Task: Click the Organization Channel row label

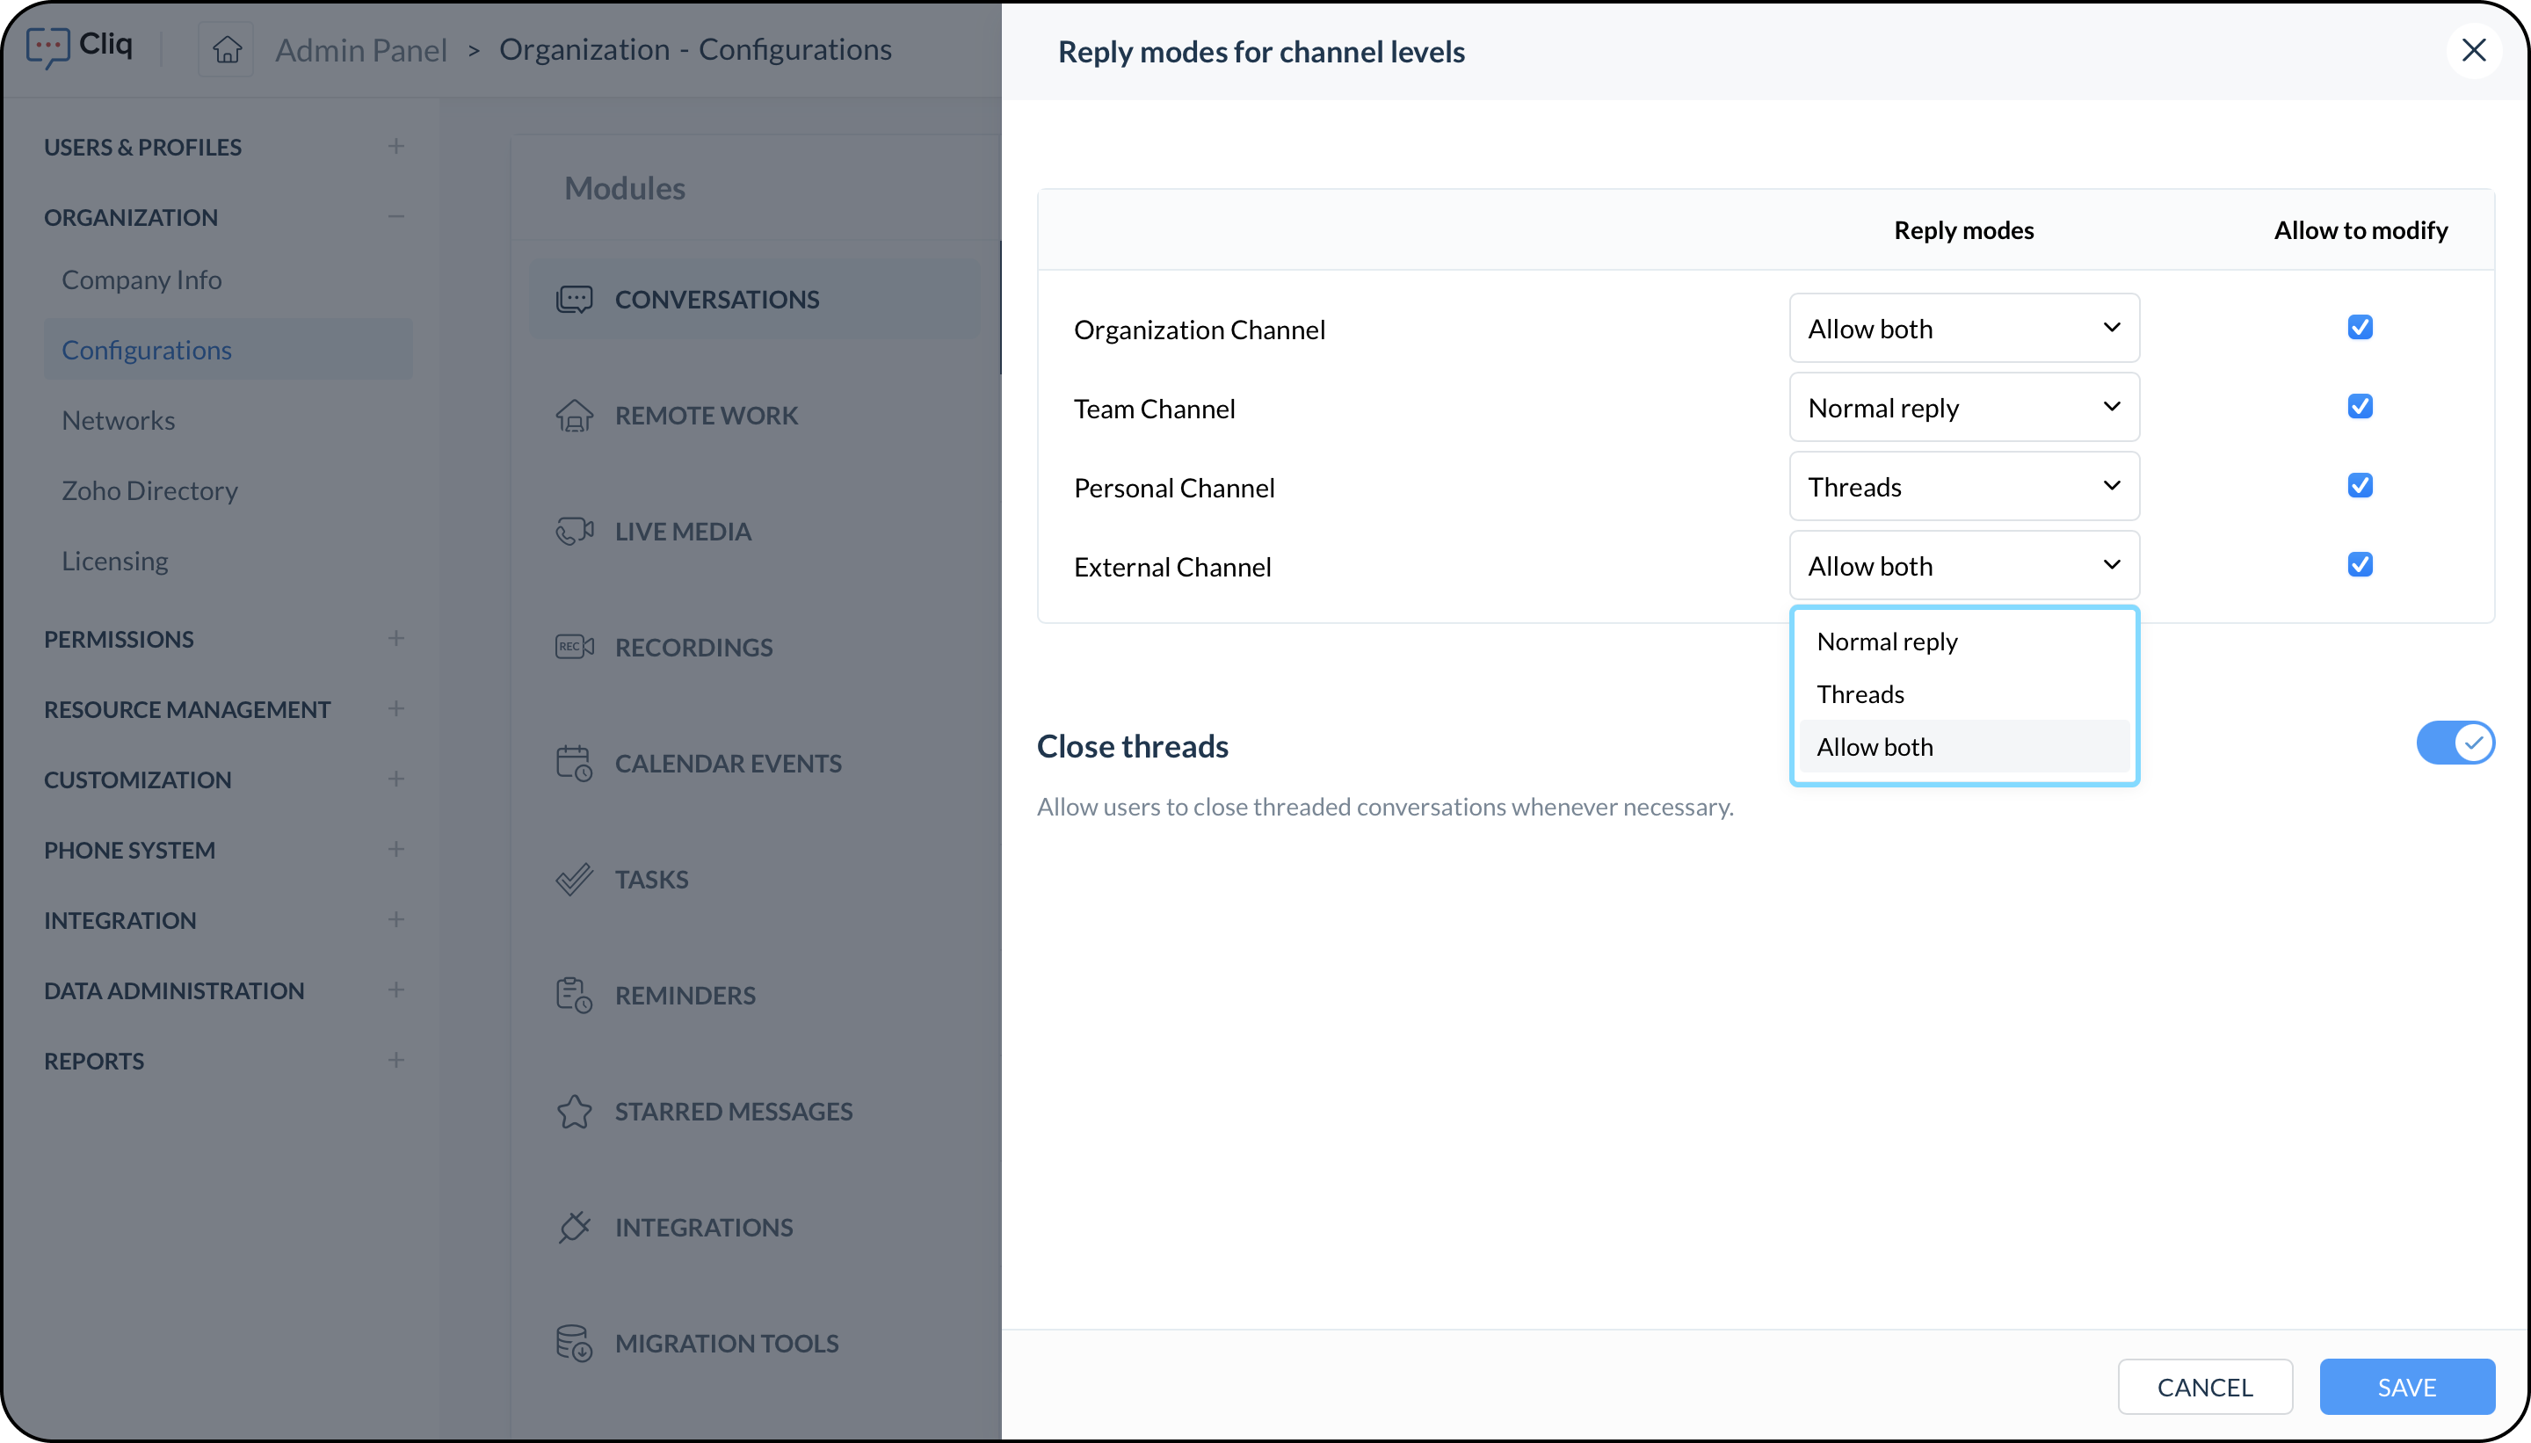Action: coord(1199,329)
